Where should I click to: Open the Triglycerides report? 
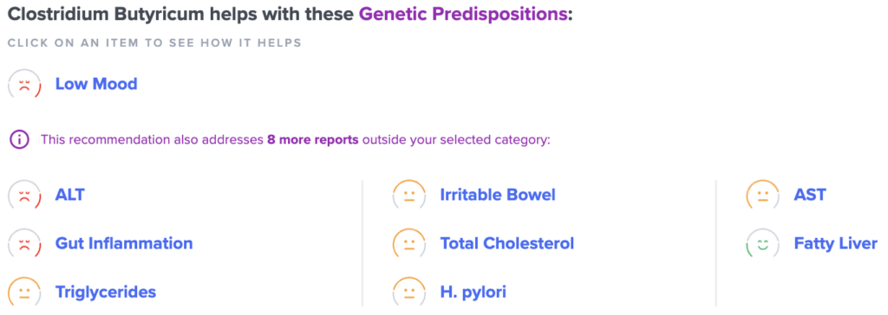click(105, 292)
